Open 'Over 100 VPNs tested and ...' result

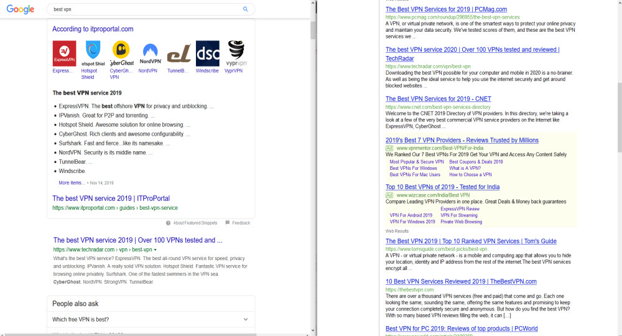click(137, 240)
